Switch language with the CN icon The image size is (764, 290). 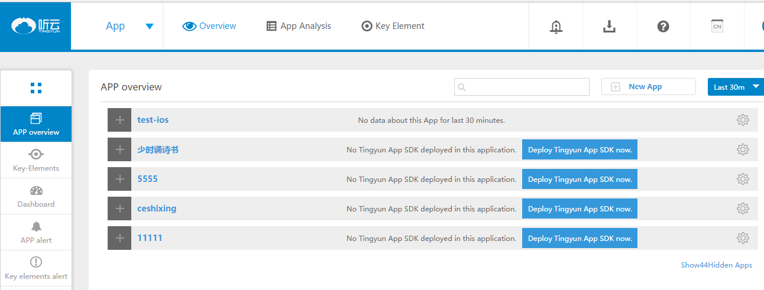[717, 27]
